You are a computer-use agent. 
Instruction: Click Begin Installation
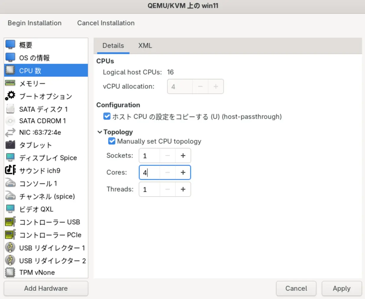click(x=35, y=23)
